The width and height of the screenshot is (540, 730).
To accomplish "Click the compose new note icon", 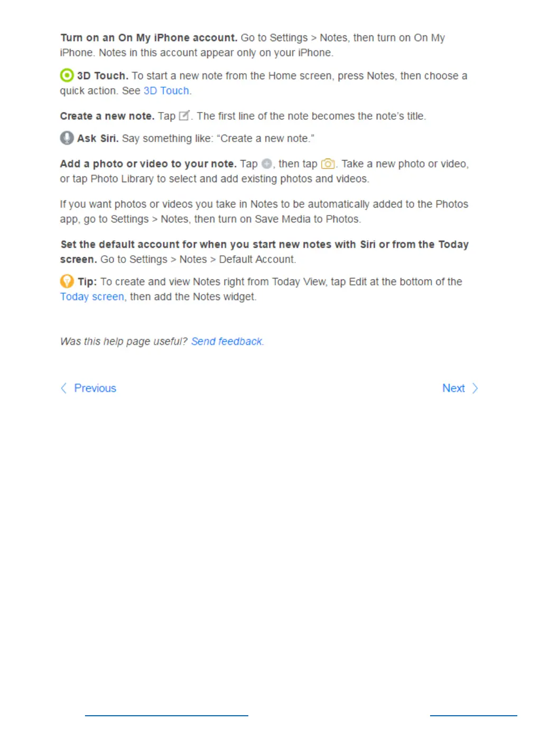I will click(x=184, y=116).
